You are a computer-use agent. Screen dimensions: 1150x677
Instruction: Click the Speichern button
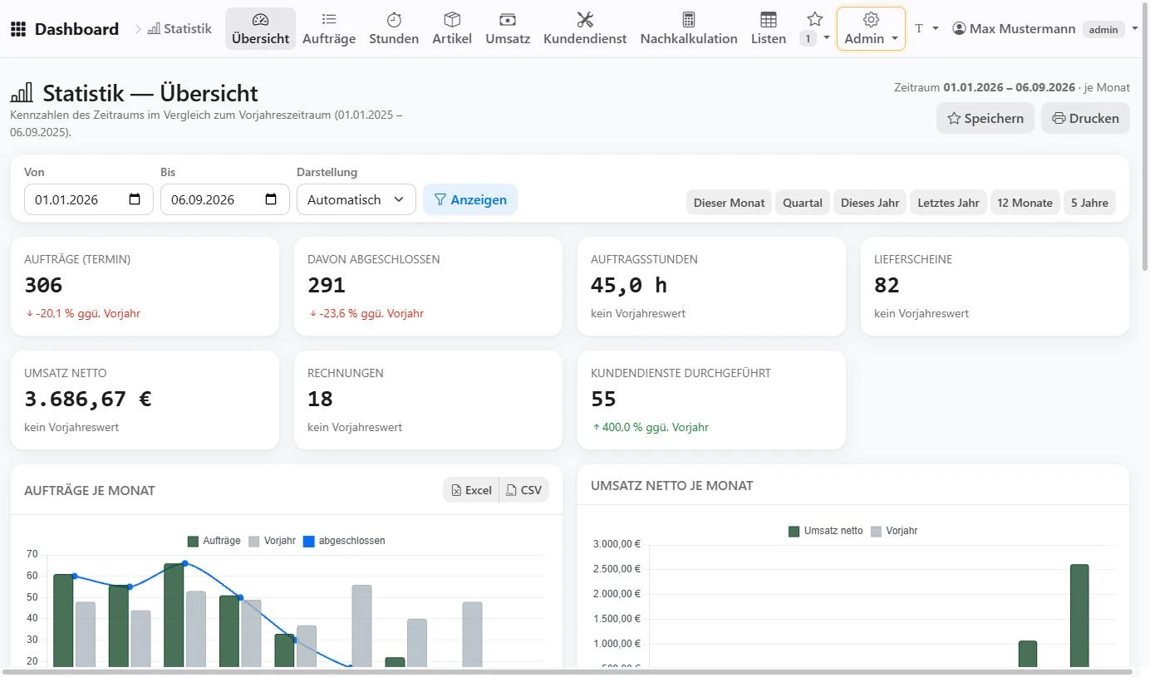(985, 118)
